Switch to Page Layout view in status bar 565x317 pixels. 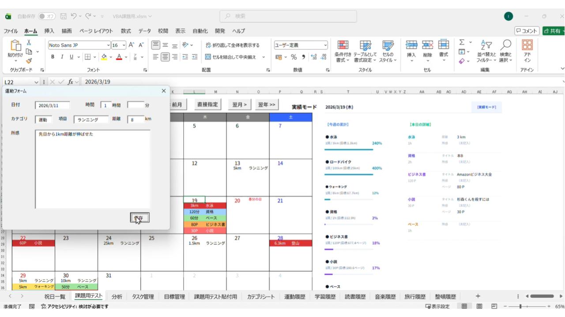[479, 306]
